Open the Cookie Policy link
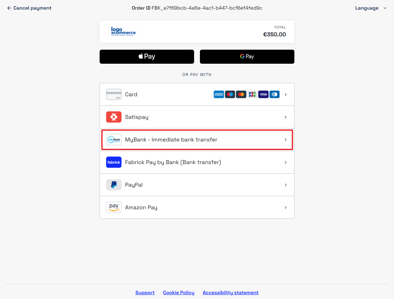Viewport: 394px width, 299px height. (x=179, y=292)
